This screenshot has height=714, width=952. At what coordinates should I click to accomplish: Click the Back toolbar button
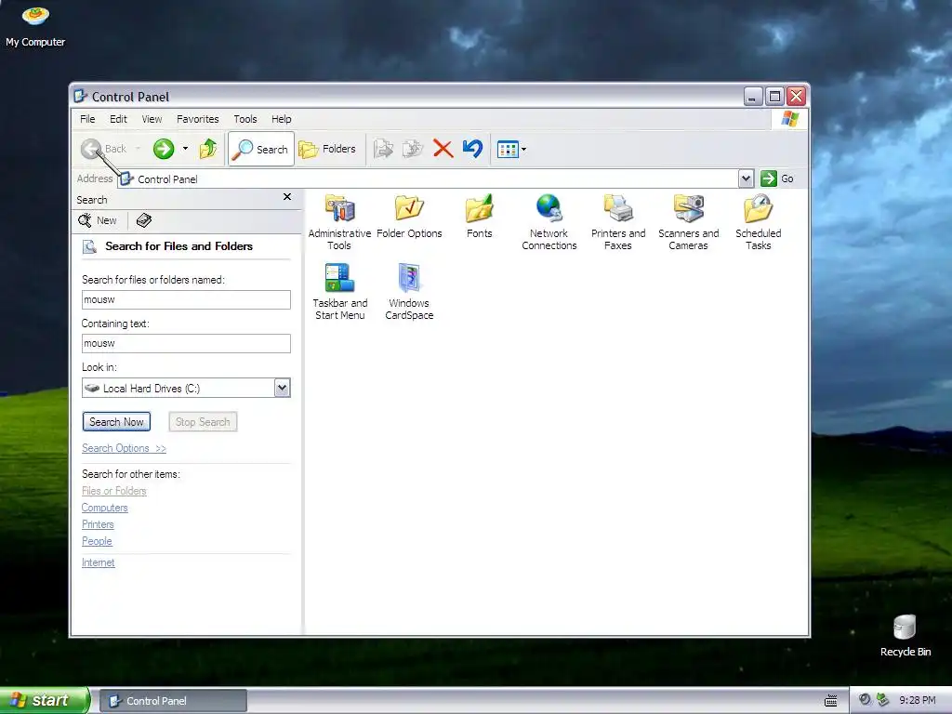click(x=104, y=149)
